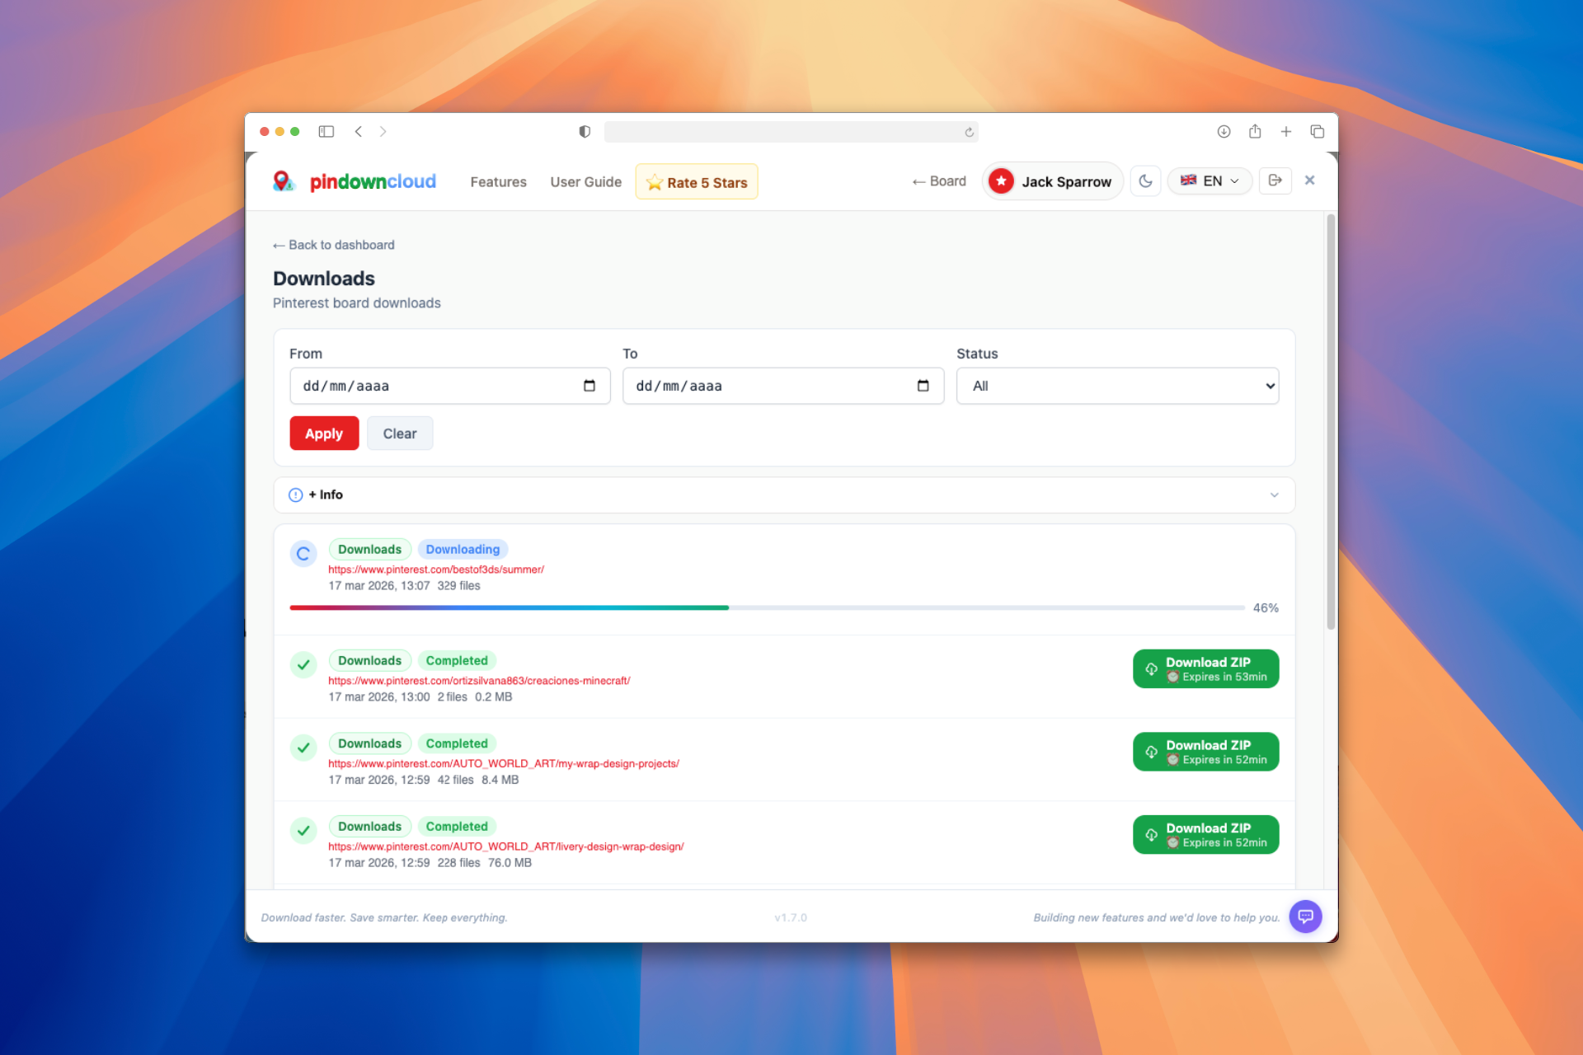Click the Safari address bar
1583x1055 pixels.
click(791, 132)
